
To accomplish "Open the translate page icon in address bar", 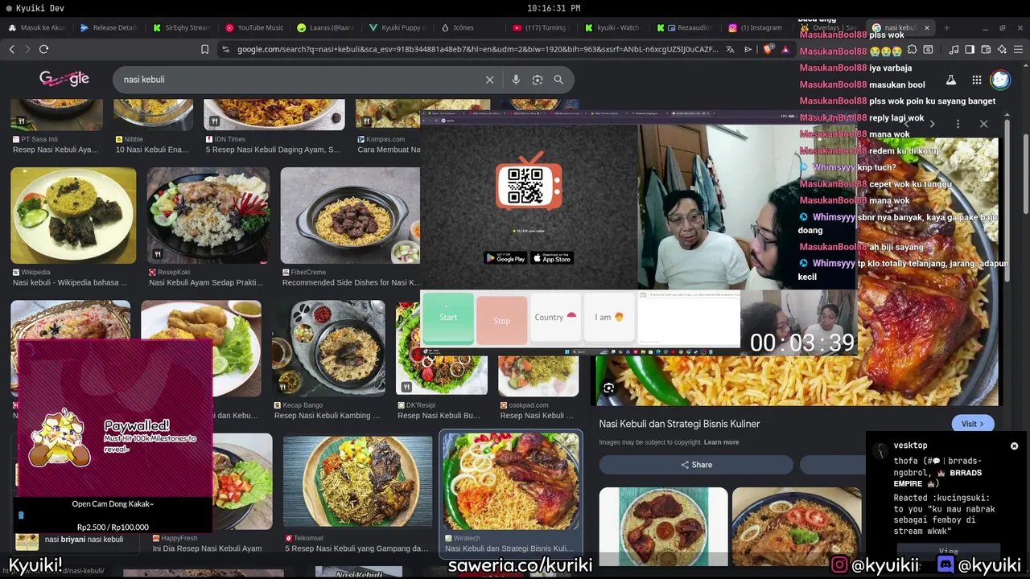I will pos(730,49).
